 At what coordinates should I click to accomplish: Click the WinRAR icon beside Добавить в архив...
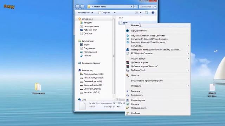click(127, 62)
